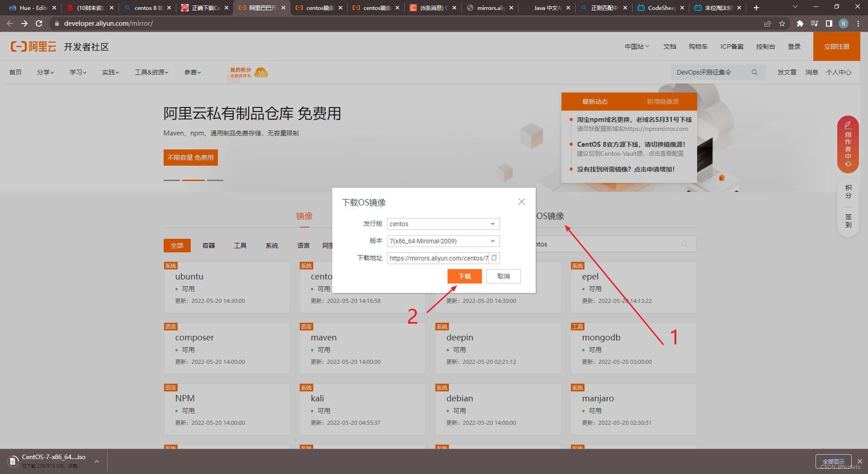Open the tab search chevron
This screenshot has height=474, width=868.
tap(795, 7)
